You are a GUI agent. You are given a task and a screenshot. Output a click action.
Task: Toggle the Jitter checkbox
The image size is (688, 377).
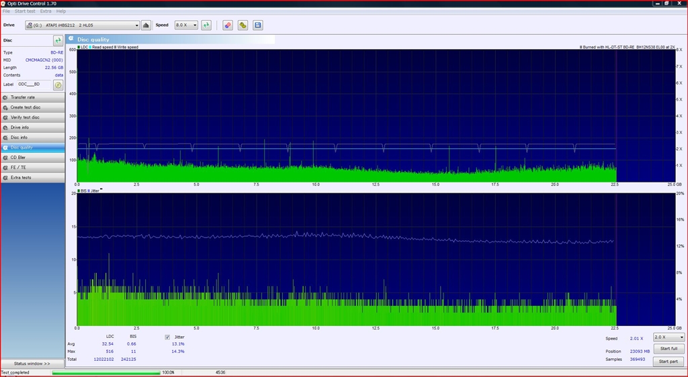[167, 337]
